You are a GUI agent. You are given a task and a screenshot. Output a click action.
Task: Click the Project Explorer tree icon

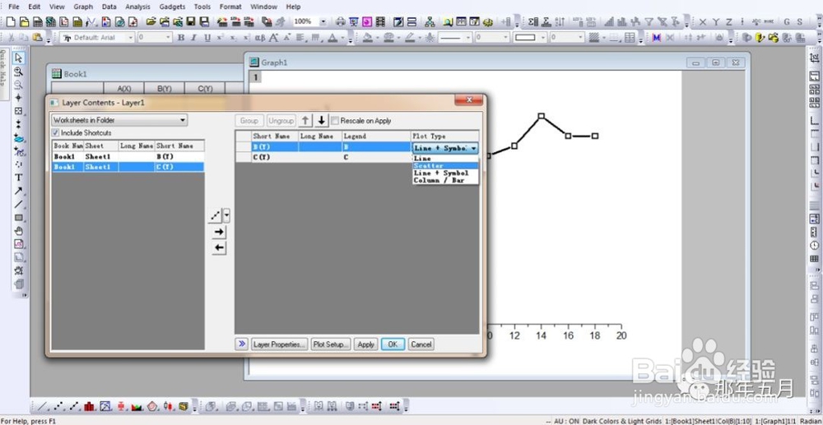430,22
